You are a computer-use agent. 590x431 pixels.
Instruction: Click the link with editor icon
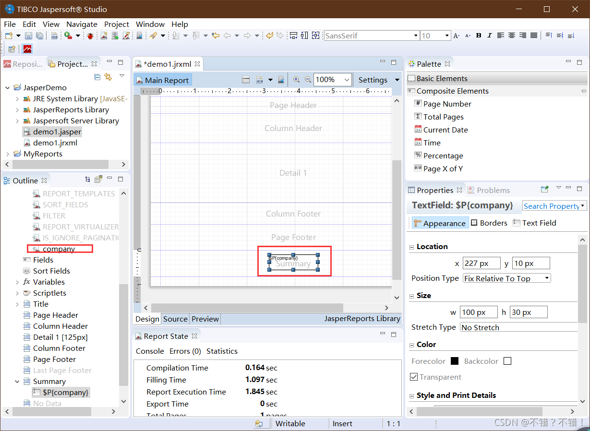(108, 77)
